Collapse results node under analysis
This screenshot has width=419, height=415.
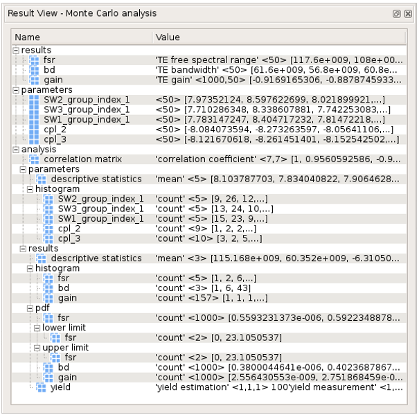coord(24,249)
